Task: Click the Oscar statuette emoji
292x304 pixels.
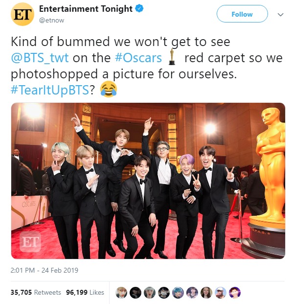Action: tap(172, 57)
